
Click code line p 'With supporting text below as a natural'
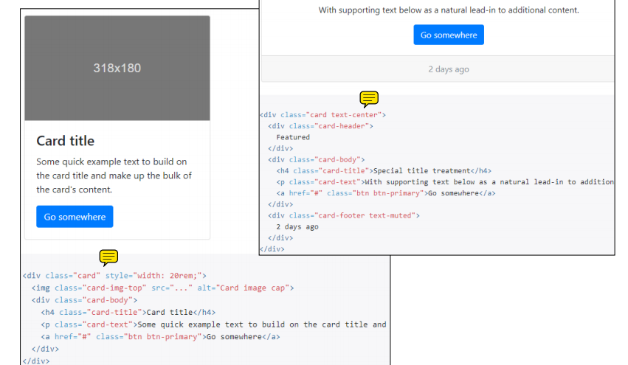click(445, 182)
